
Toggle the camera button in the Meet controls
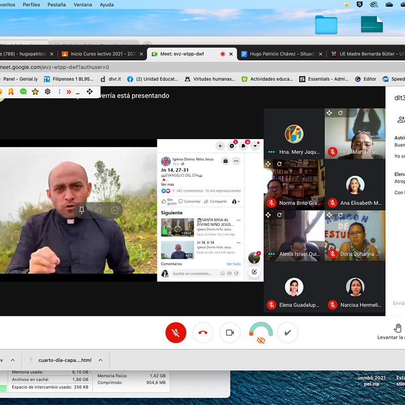pyautogui.click(x=230, y=333)
